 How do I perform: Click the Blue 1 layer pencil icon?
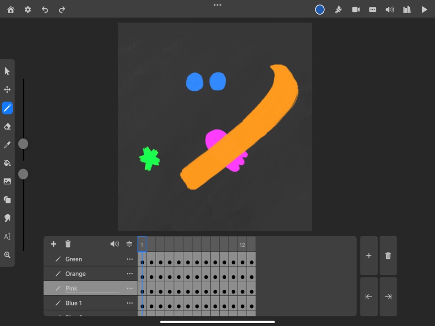click(x=58, y=303)
